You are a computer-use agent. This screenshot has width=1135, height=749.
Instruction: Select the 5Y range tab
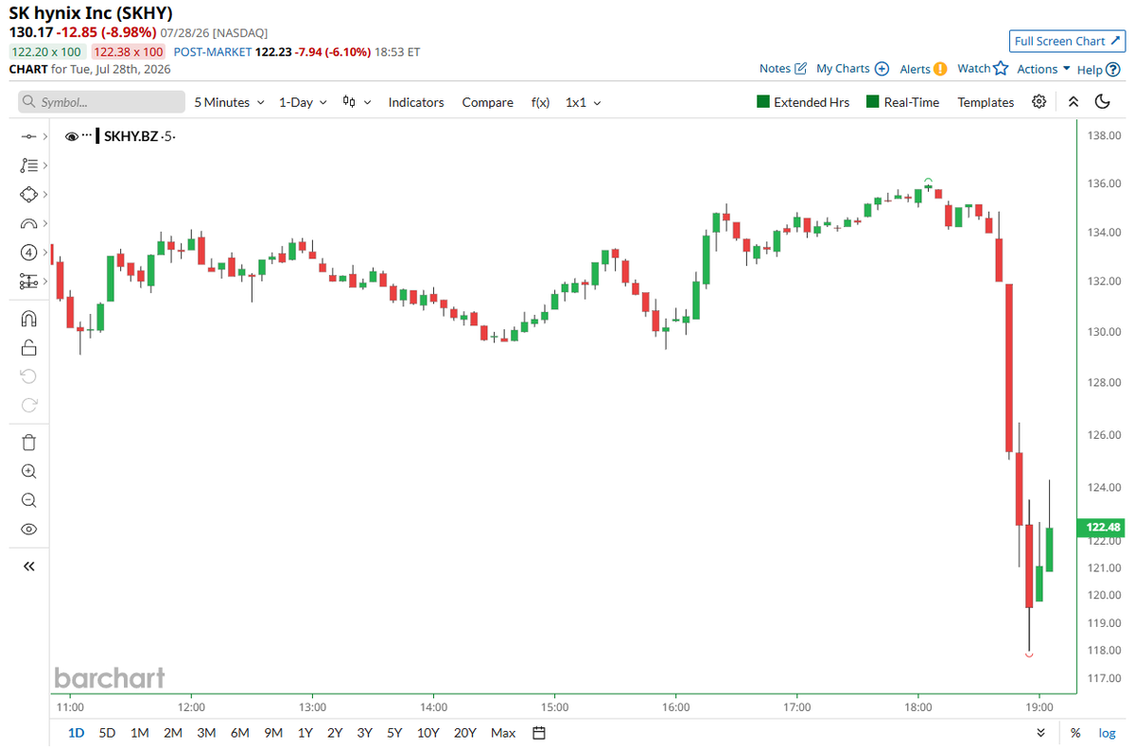click(x=394, y=733)
